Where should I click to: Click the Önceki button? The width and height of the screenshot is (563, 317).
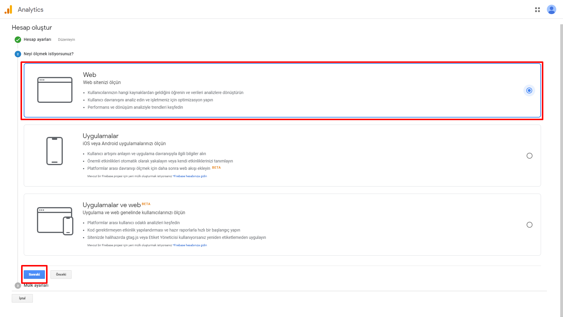click(61, 274)
